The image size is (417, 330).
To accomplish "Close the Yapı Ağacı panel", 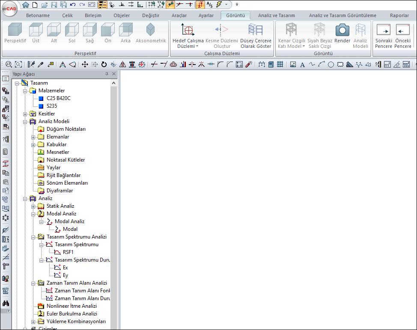I will point(114,74).
